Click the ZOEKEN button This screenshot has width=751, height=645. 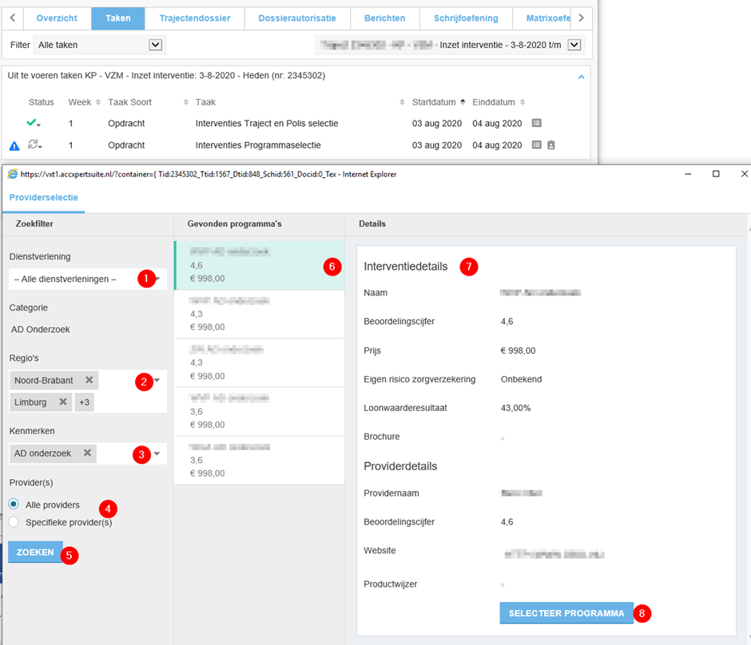[x=35, y=552]
